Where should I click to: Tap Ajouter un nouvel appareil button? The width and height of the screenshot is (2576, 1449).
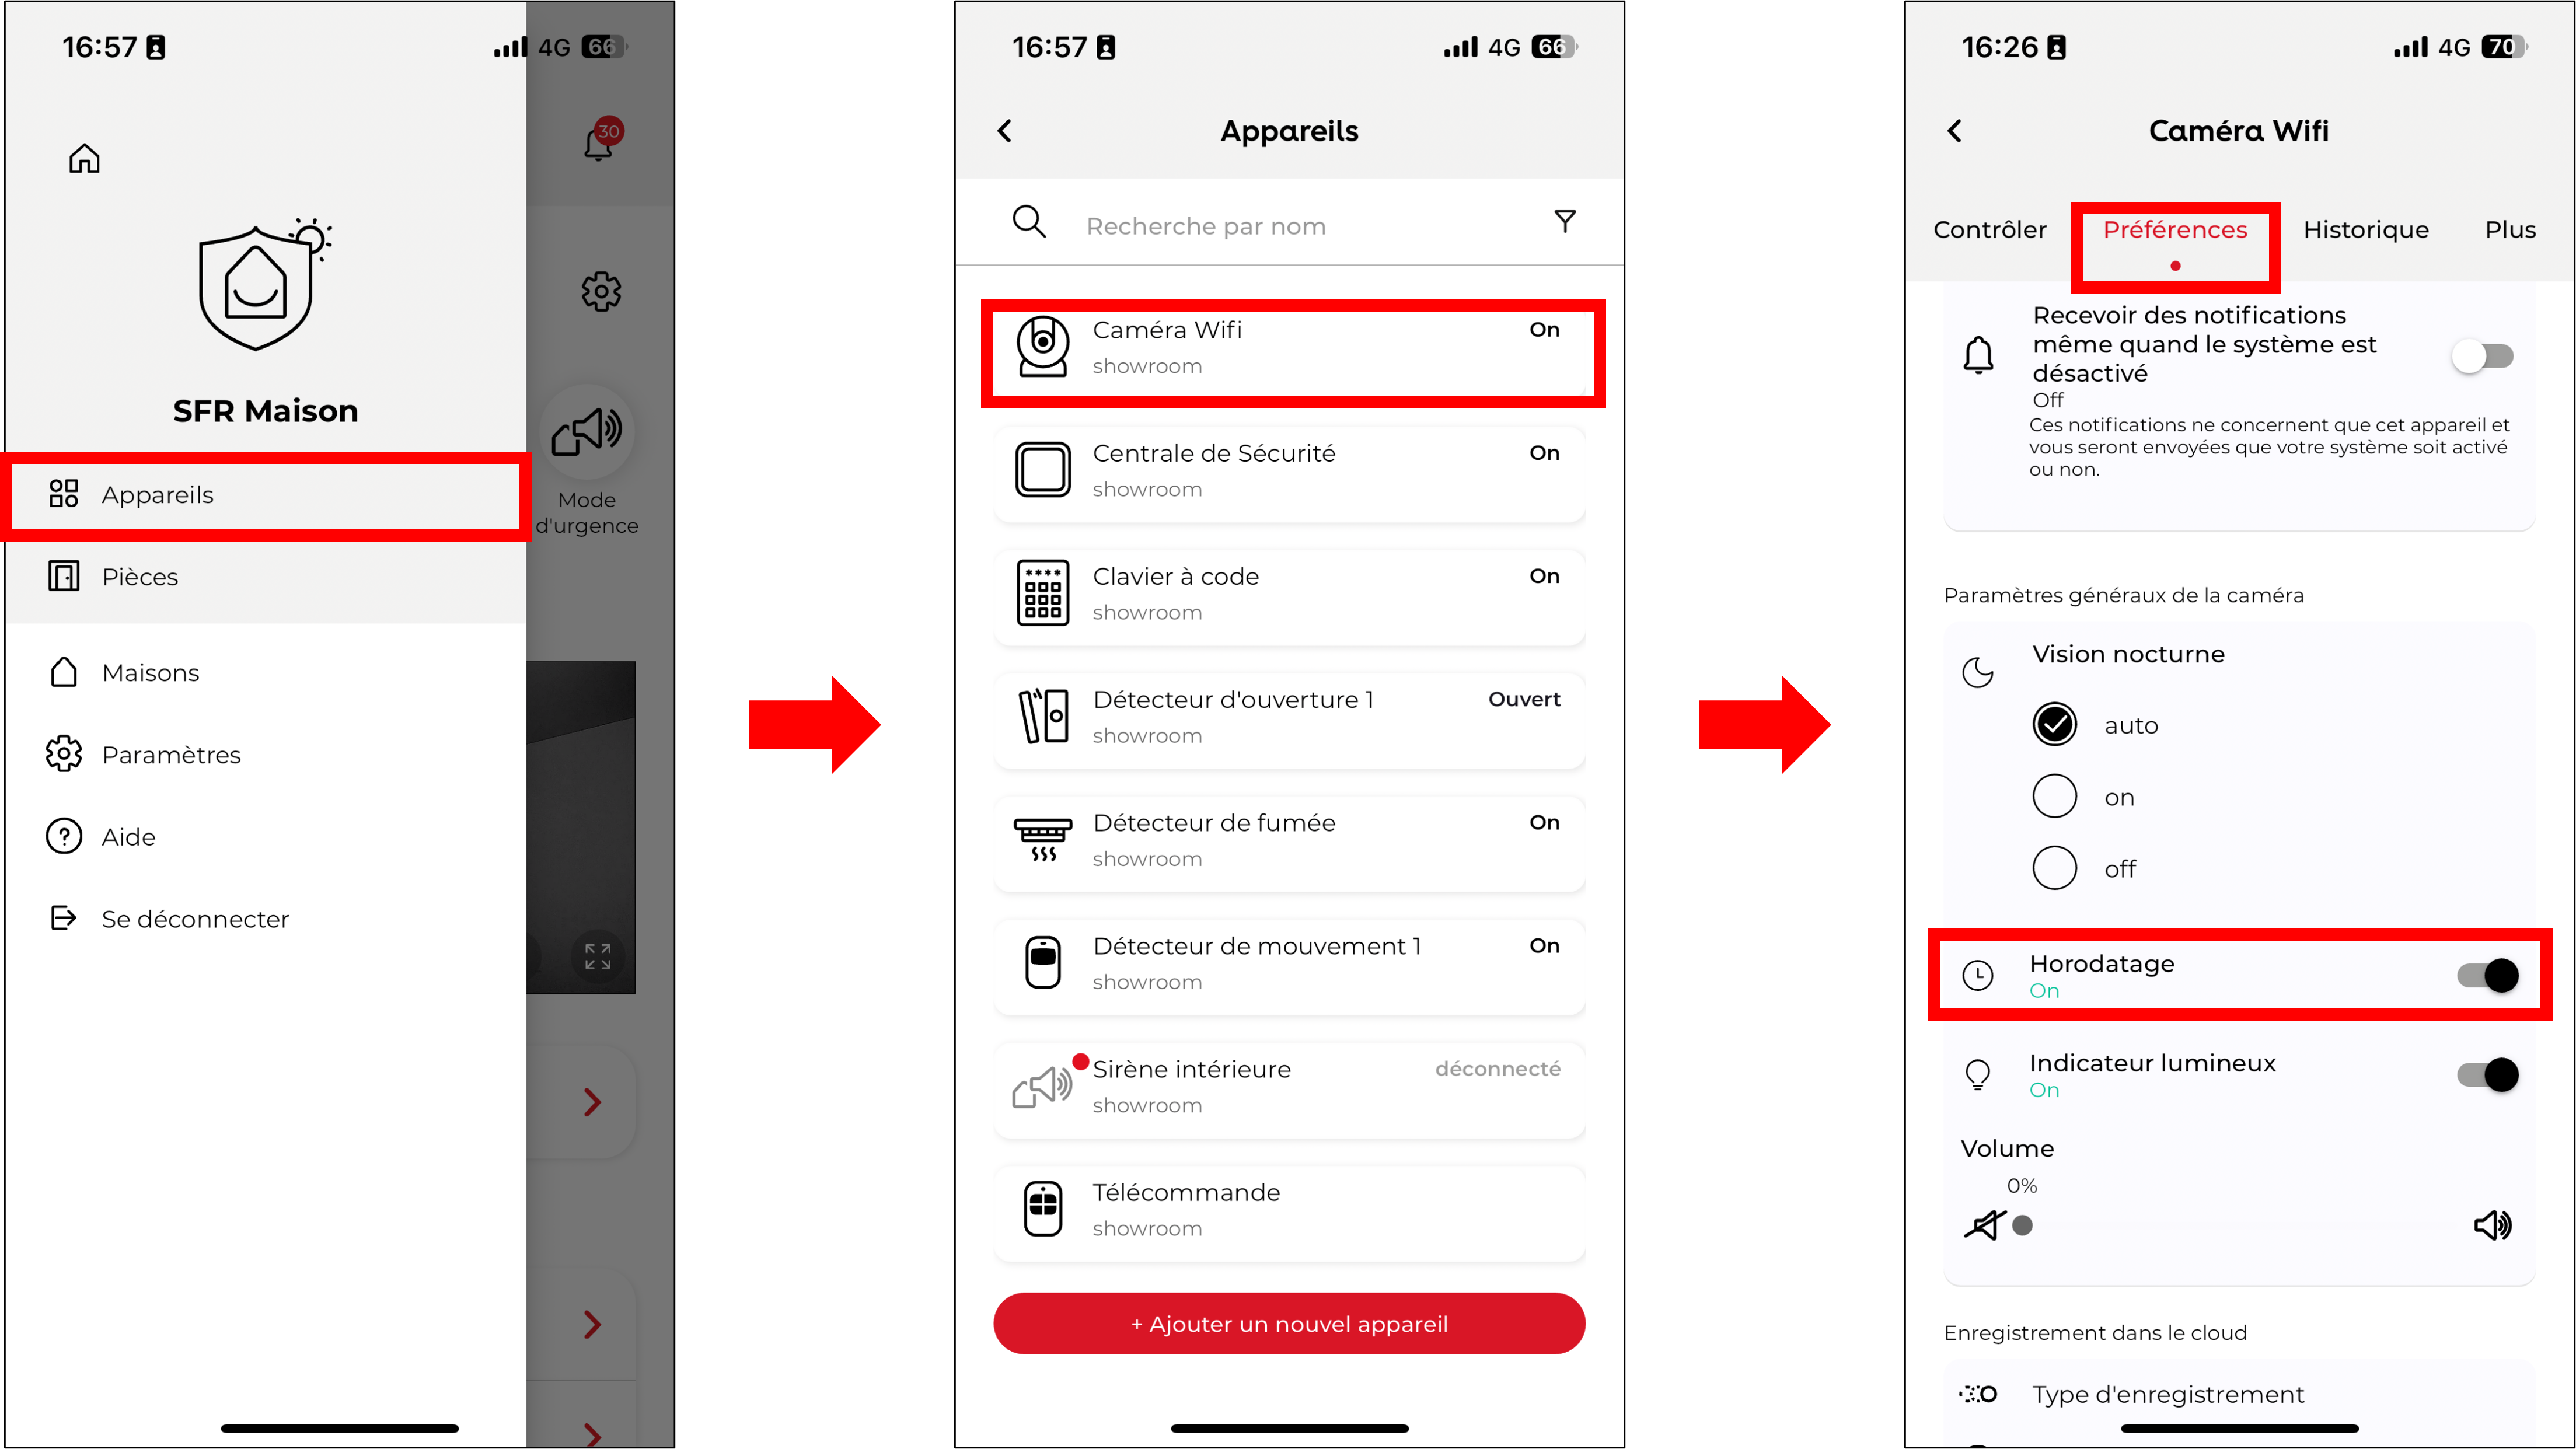point(1288,1324)
